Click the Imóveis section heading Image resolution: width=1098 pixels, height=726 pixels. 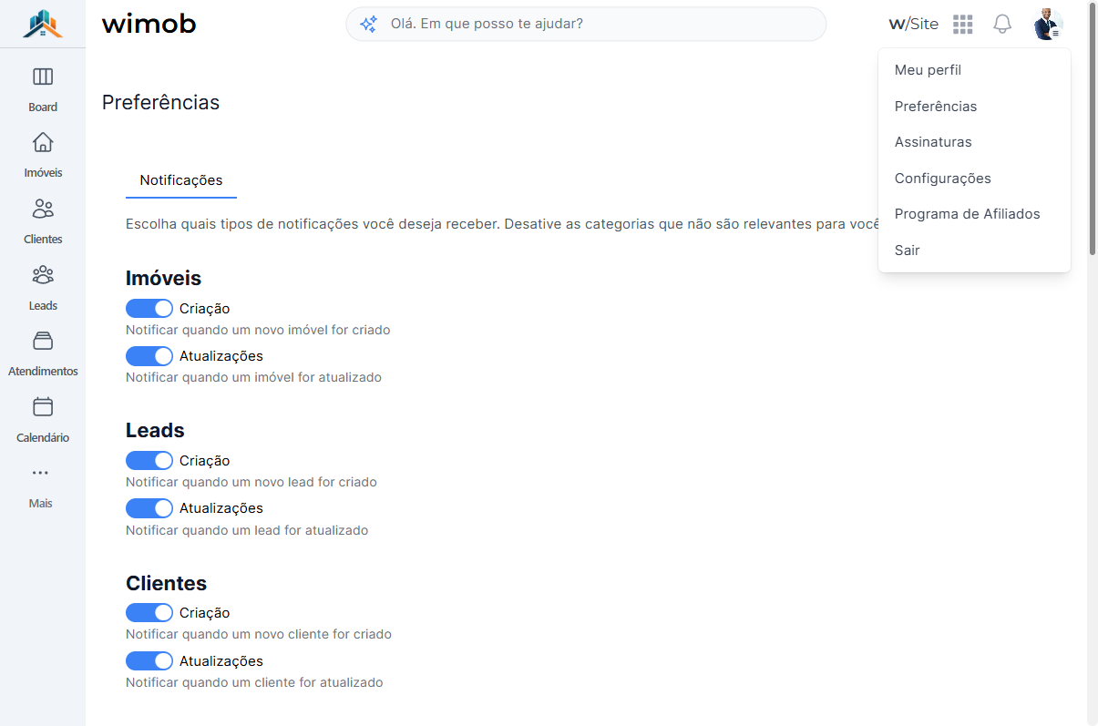(163, 278)
